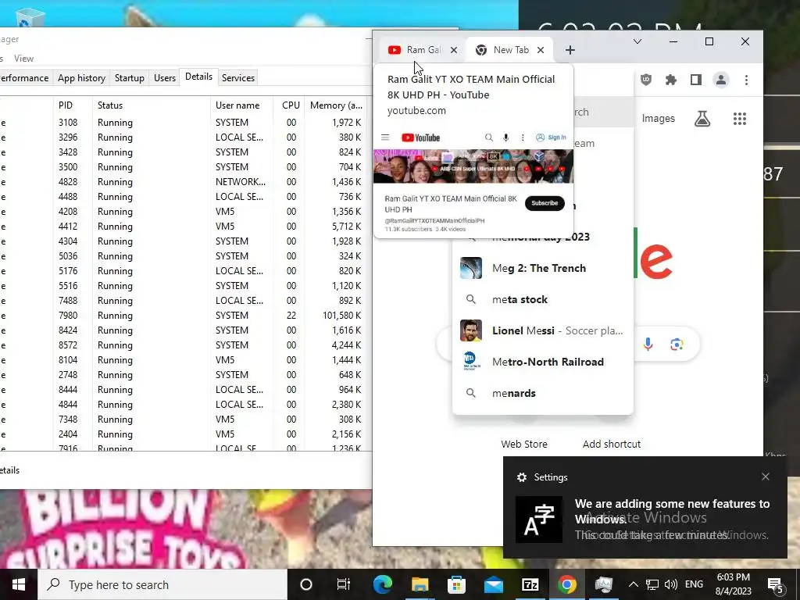
Task: Dismiss the Settings notification with its X
Action: [x=766, y=477]
